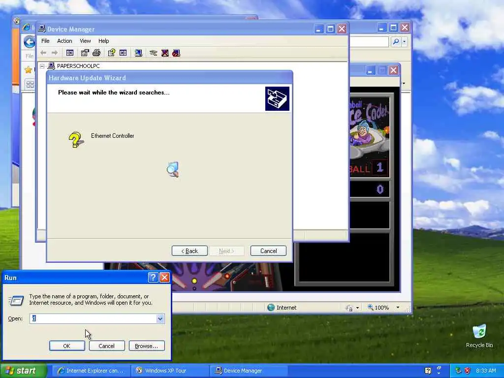Click the Start button
504x378 pixels.
[23, 371]
